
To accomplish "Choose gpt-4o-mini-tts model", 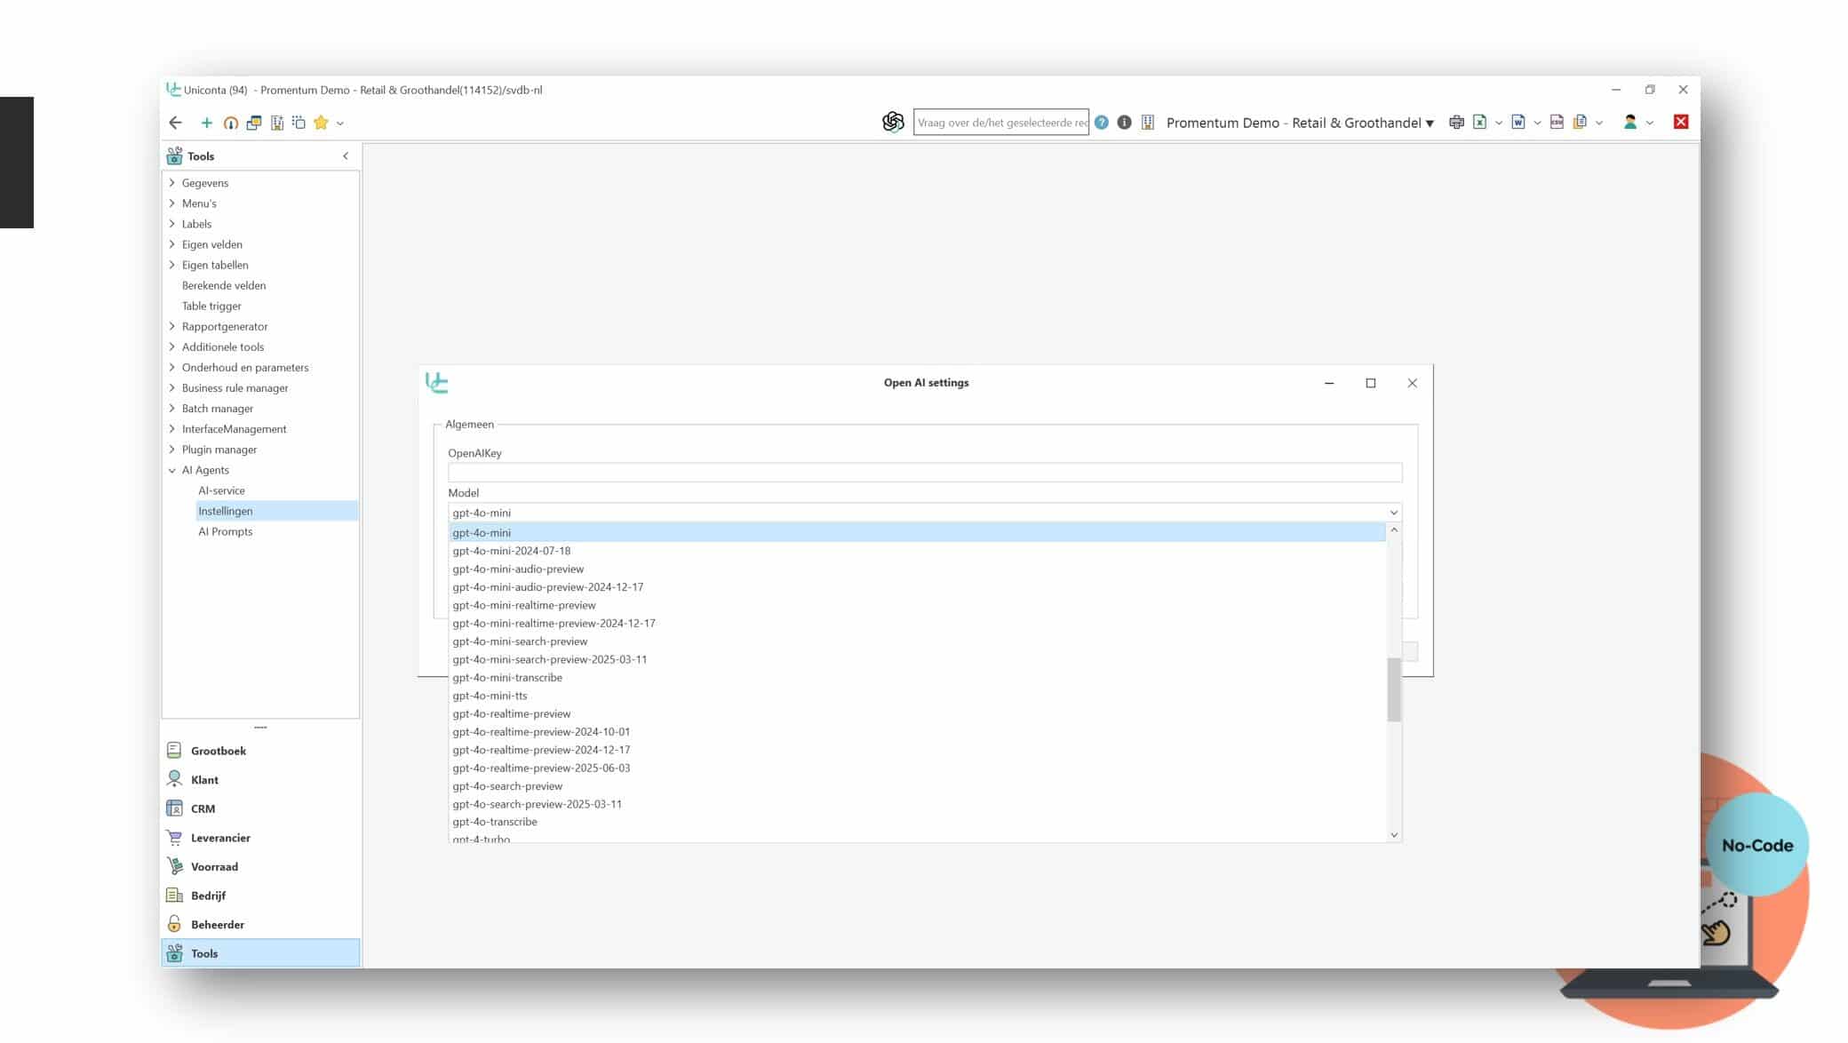I will tap(917, 696).
